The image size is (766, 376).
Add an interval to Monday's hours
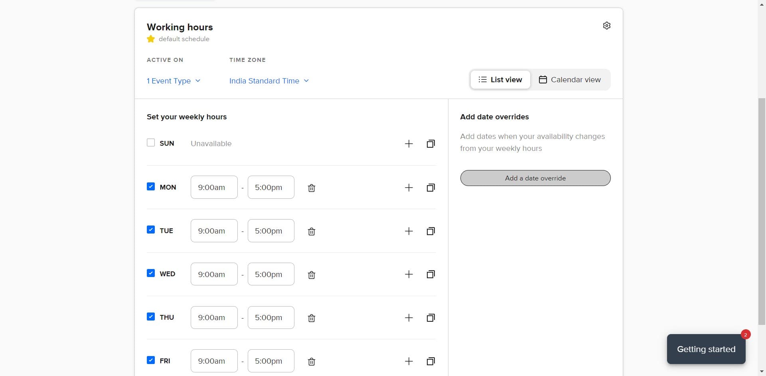click(409, 187)
